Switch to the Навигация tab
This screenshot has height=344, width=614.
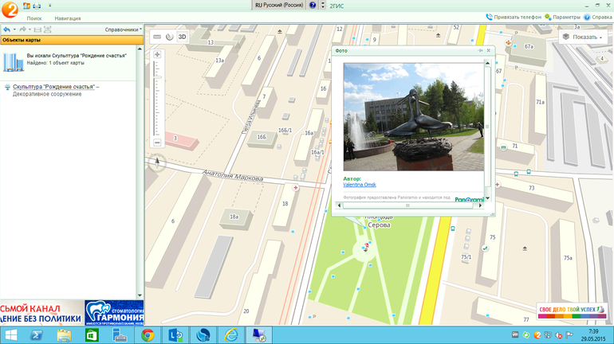[x=68, y=18]
